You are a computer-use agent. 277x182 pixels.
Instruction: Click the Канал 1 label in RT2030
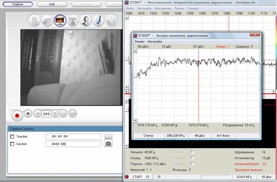click(x=222, y=46)
